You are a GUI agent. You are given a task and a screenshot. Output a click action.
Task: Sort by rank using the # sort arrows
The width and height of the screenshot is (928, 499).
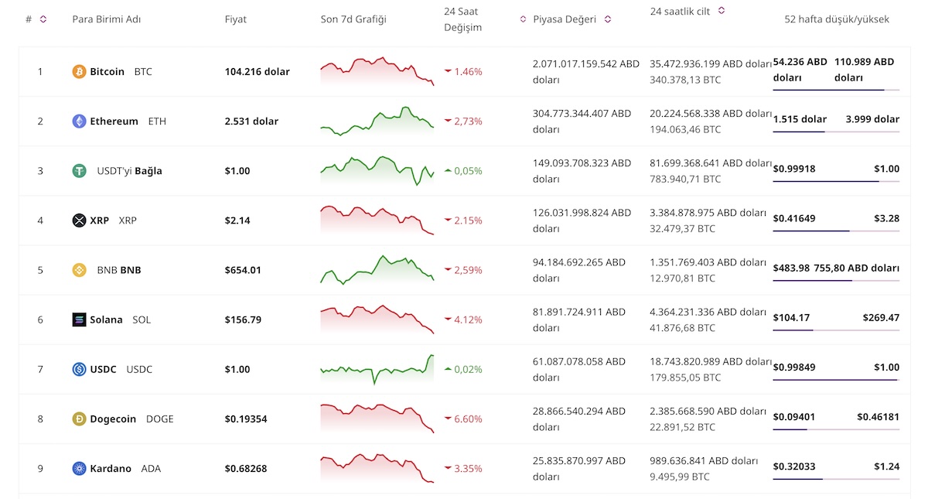(43, 19)
